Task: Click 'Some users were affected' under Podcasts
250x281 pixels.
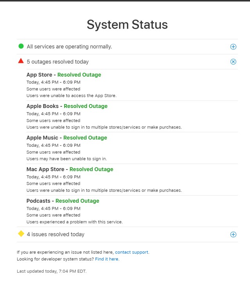Action: [x=54, y=215]
